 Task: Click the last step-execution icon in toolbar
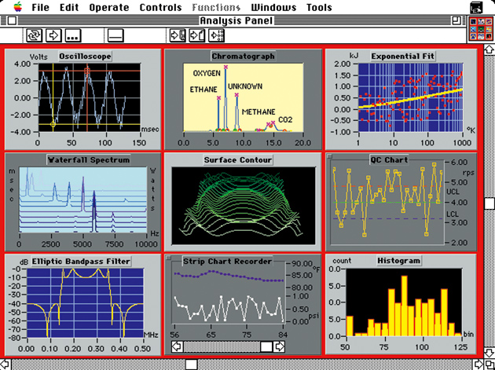[216, 35]
